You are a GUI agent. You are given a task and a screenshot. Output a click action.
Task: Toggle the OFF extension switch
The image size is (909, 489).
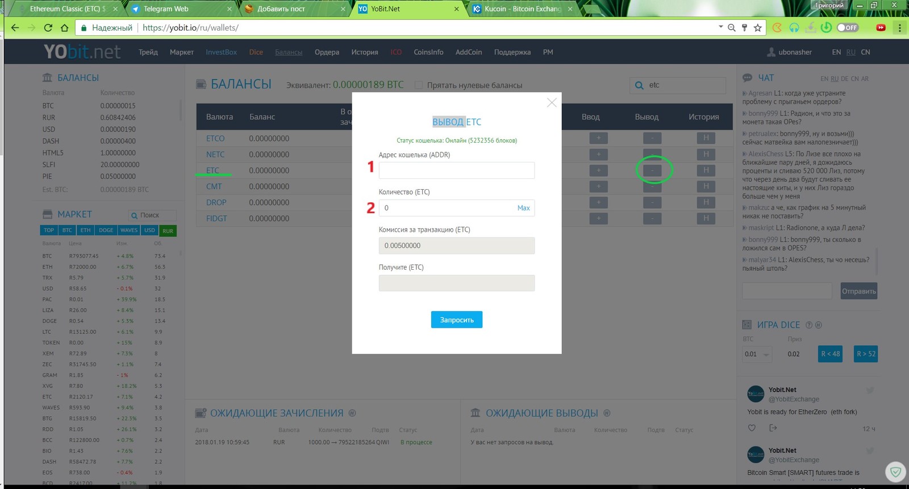(x=847, y=27)
